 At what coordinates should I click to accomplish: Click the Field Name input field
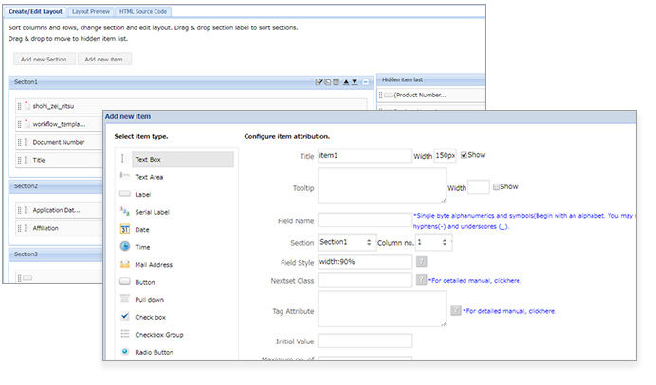364,220
